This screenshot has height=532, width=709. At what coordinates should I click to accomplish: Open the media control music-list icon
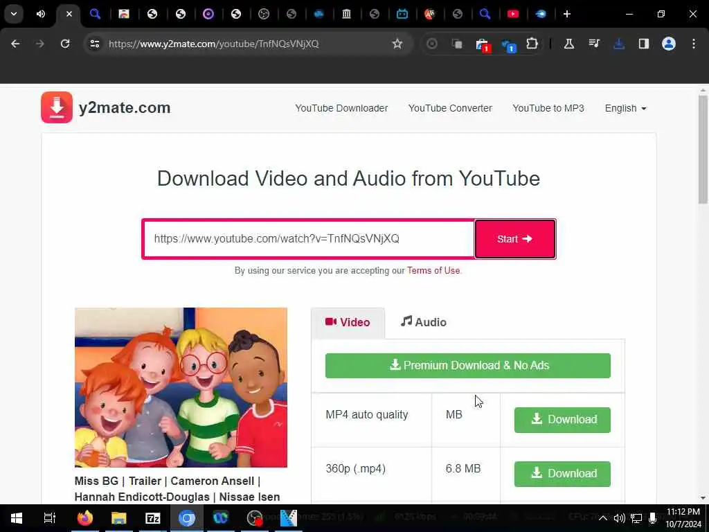[594, 44]
